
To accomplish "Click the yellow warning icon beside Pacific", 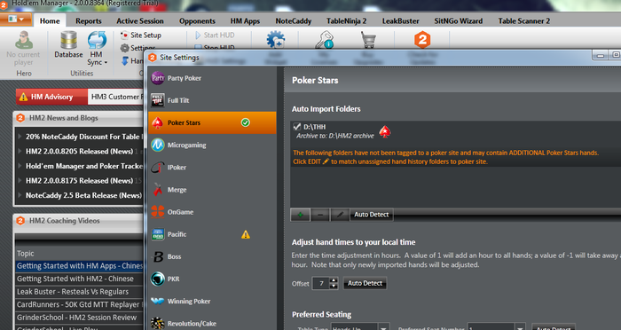I will tap(246, 234).
